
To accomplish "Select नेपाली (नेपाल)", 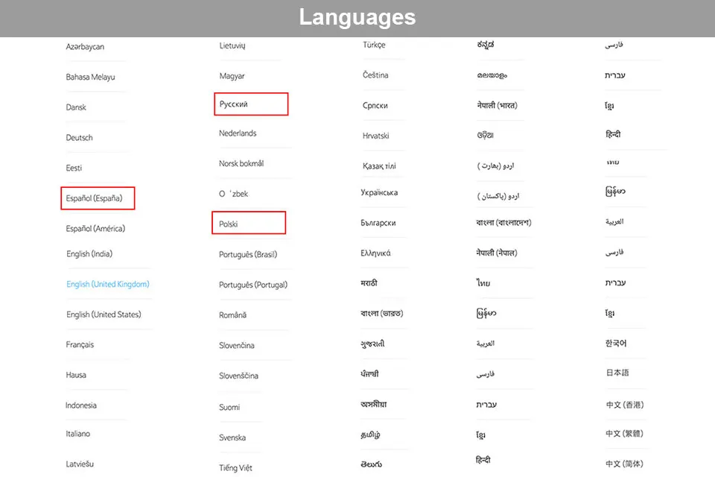I will click(x=497, y=253).
